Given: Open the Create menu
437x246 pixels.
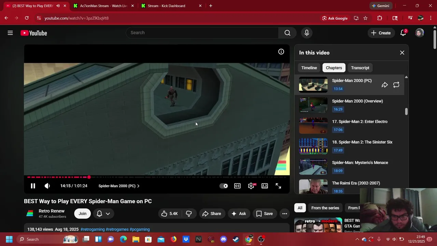Looking at the screenshot, I should tap(381, 33).
